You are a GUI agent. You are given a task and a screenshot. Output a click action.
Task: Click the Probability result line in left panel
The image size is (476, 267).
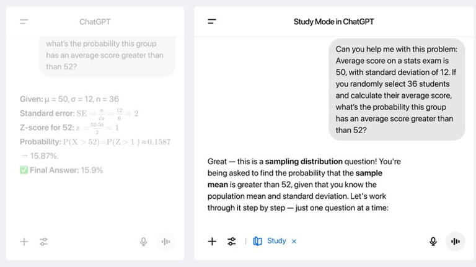click(x=95, y=142)
